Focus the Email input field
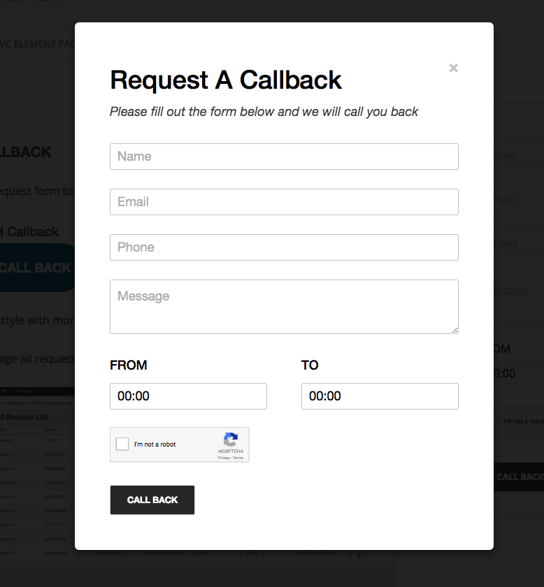Viewport: 544px width, 587px height. click(x=284, y=202)
